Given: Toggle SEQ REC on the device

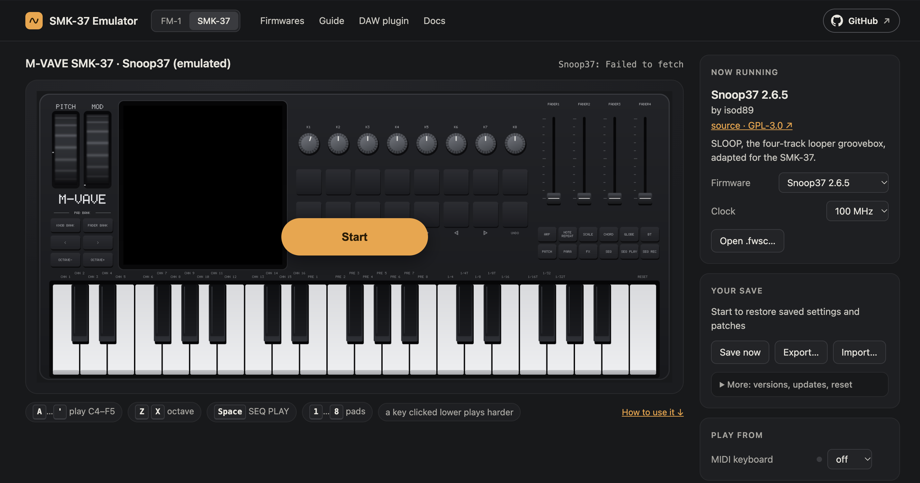Looking at the screenshot, I should (x=649, y=252).
